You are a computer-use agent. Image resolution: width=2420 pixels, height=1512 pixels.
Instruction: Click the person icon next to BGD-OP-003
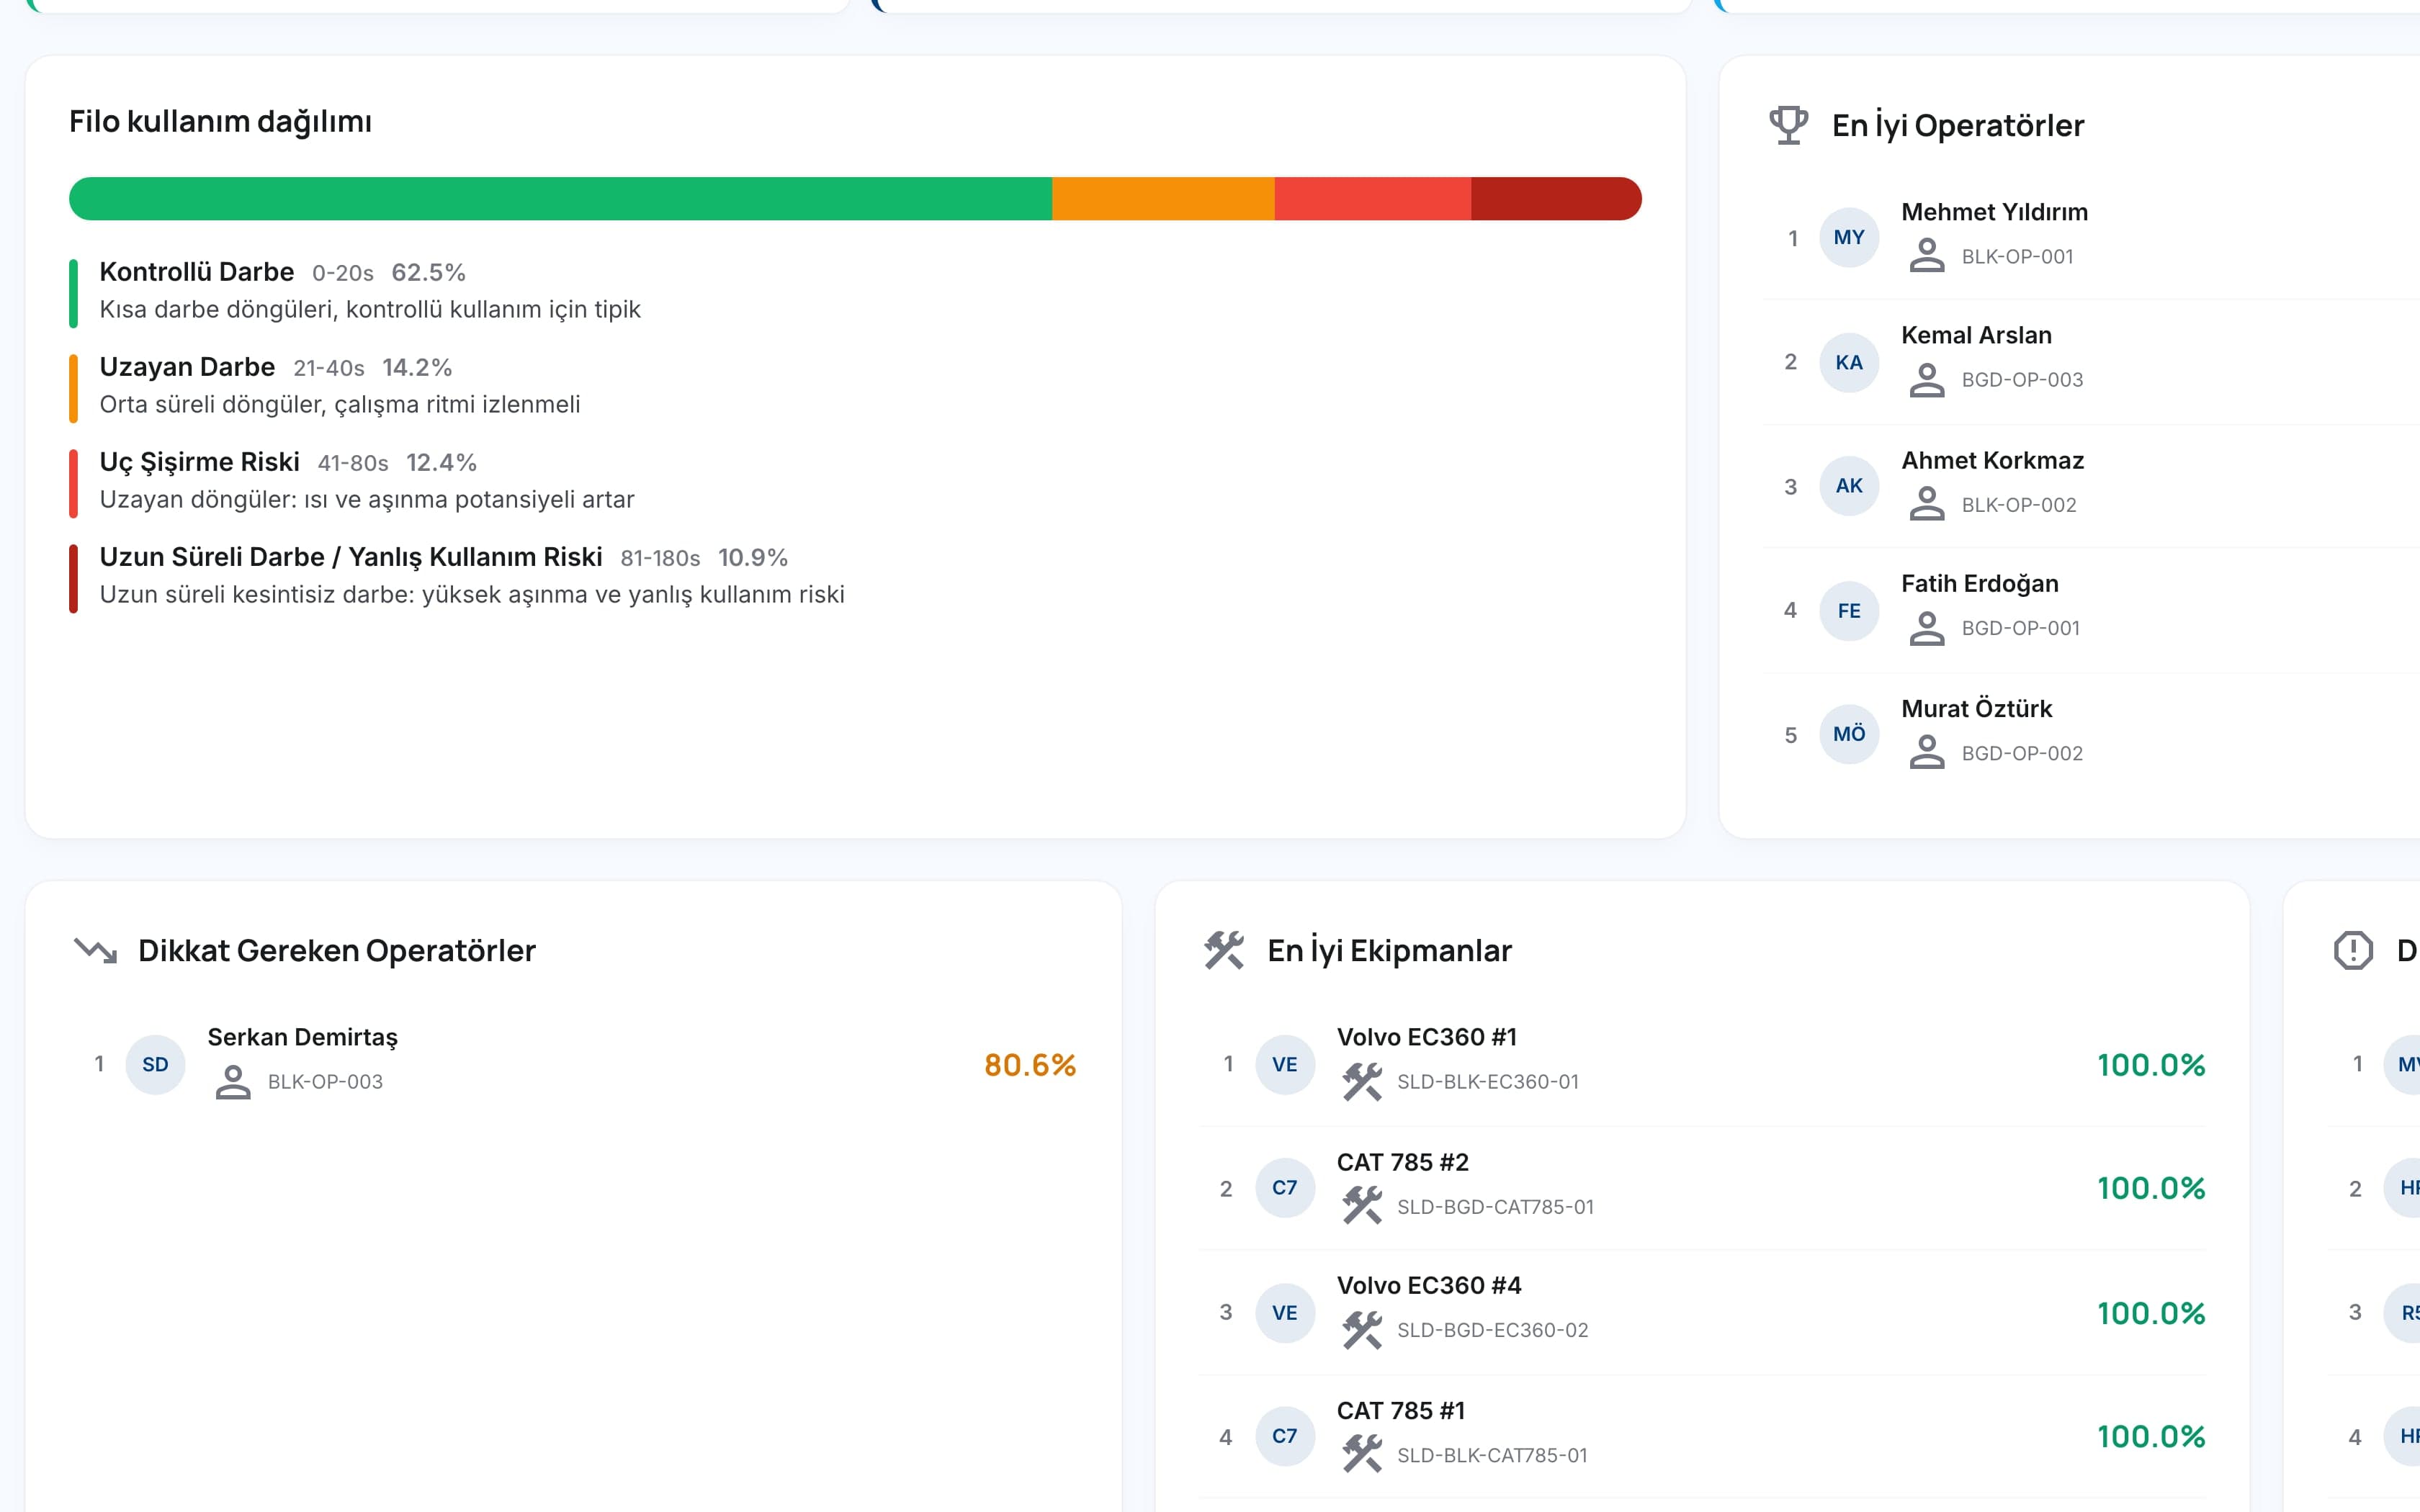[1927, 380]
